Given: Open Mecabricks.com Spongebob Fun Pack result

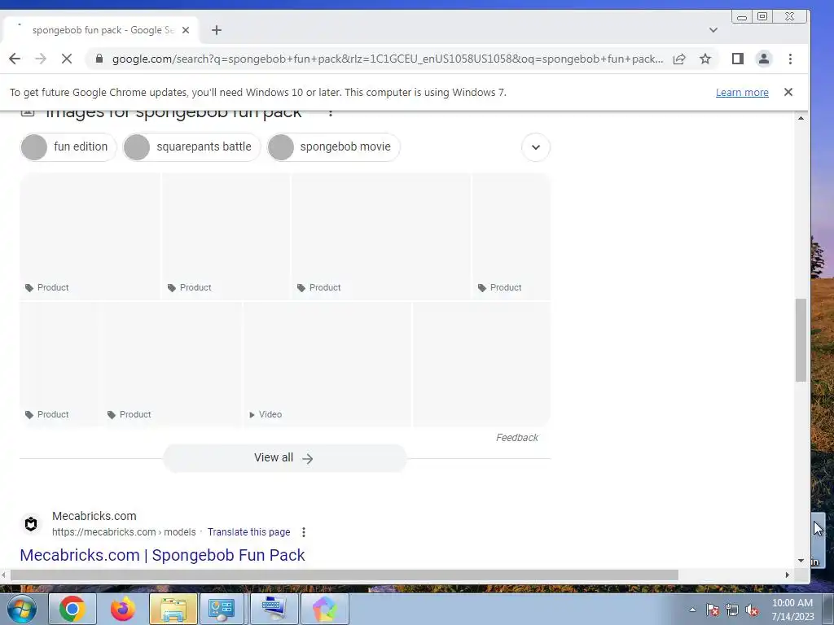Looking at the screenshot, I should (162, 555).
